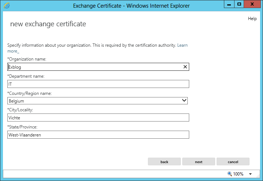Click the '*Department name:' label
The image size is (263, 181).
pyautogui.click(x=26, y=76)
